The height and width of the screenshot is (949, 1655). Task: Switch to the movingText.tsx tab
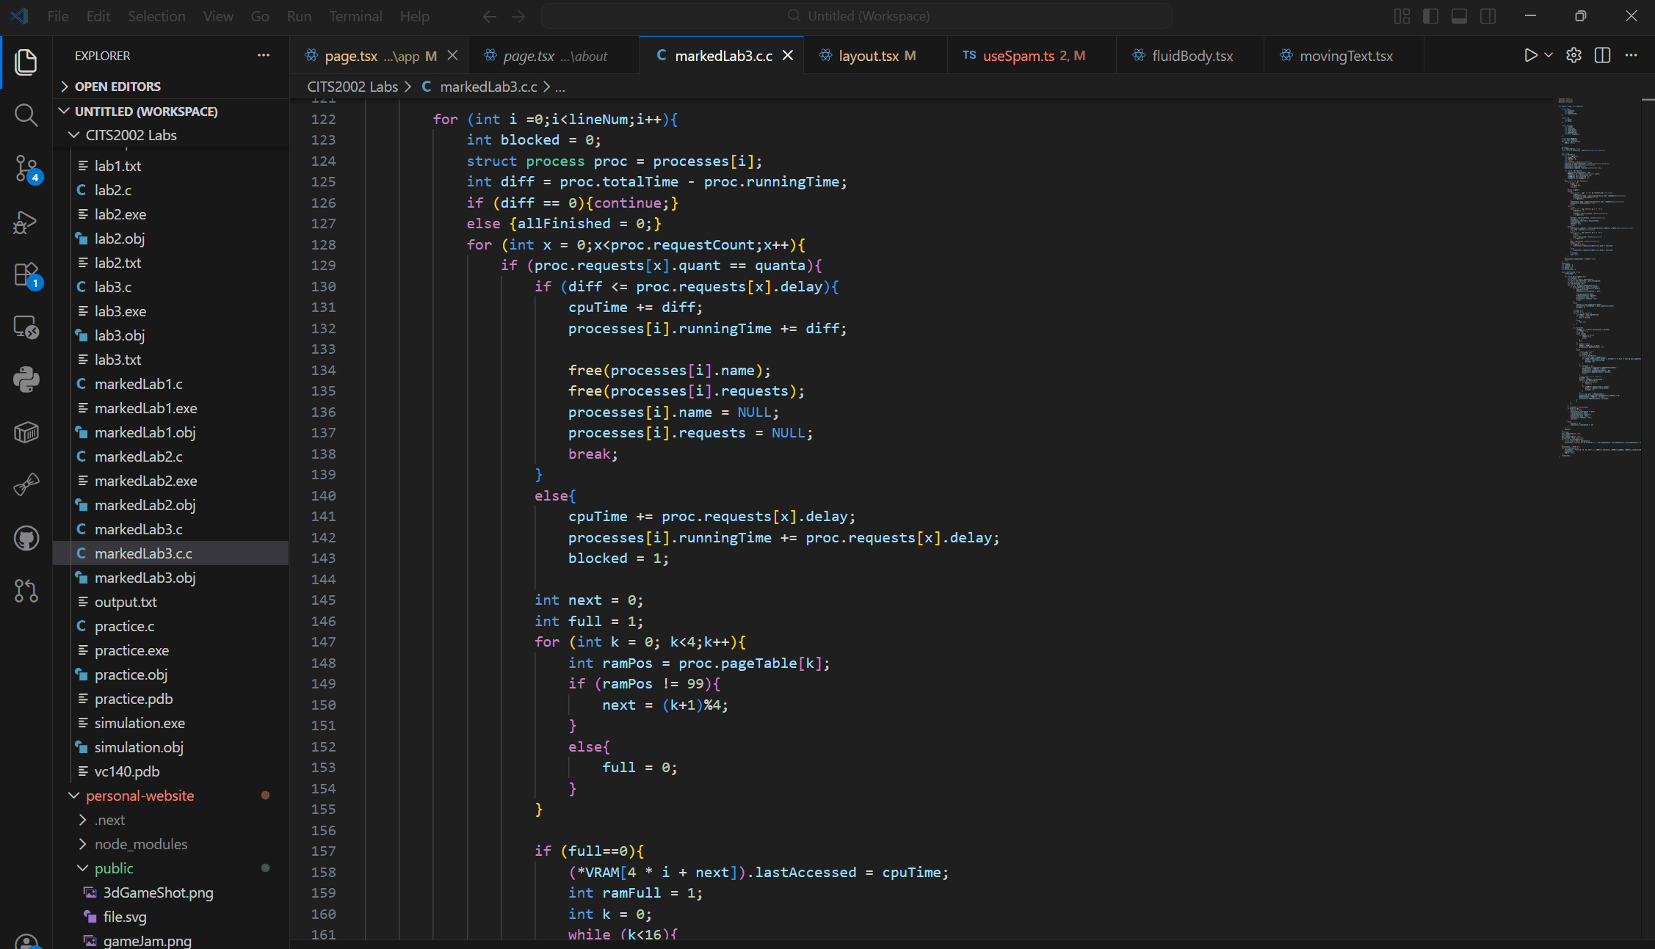1345,56
